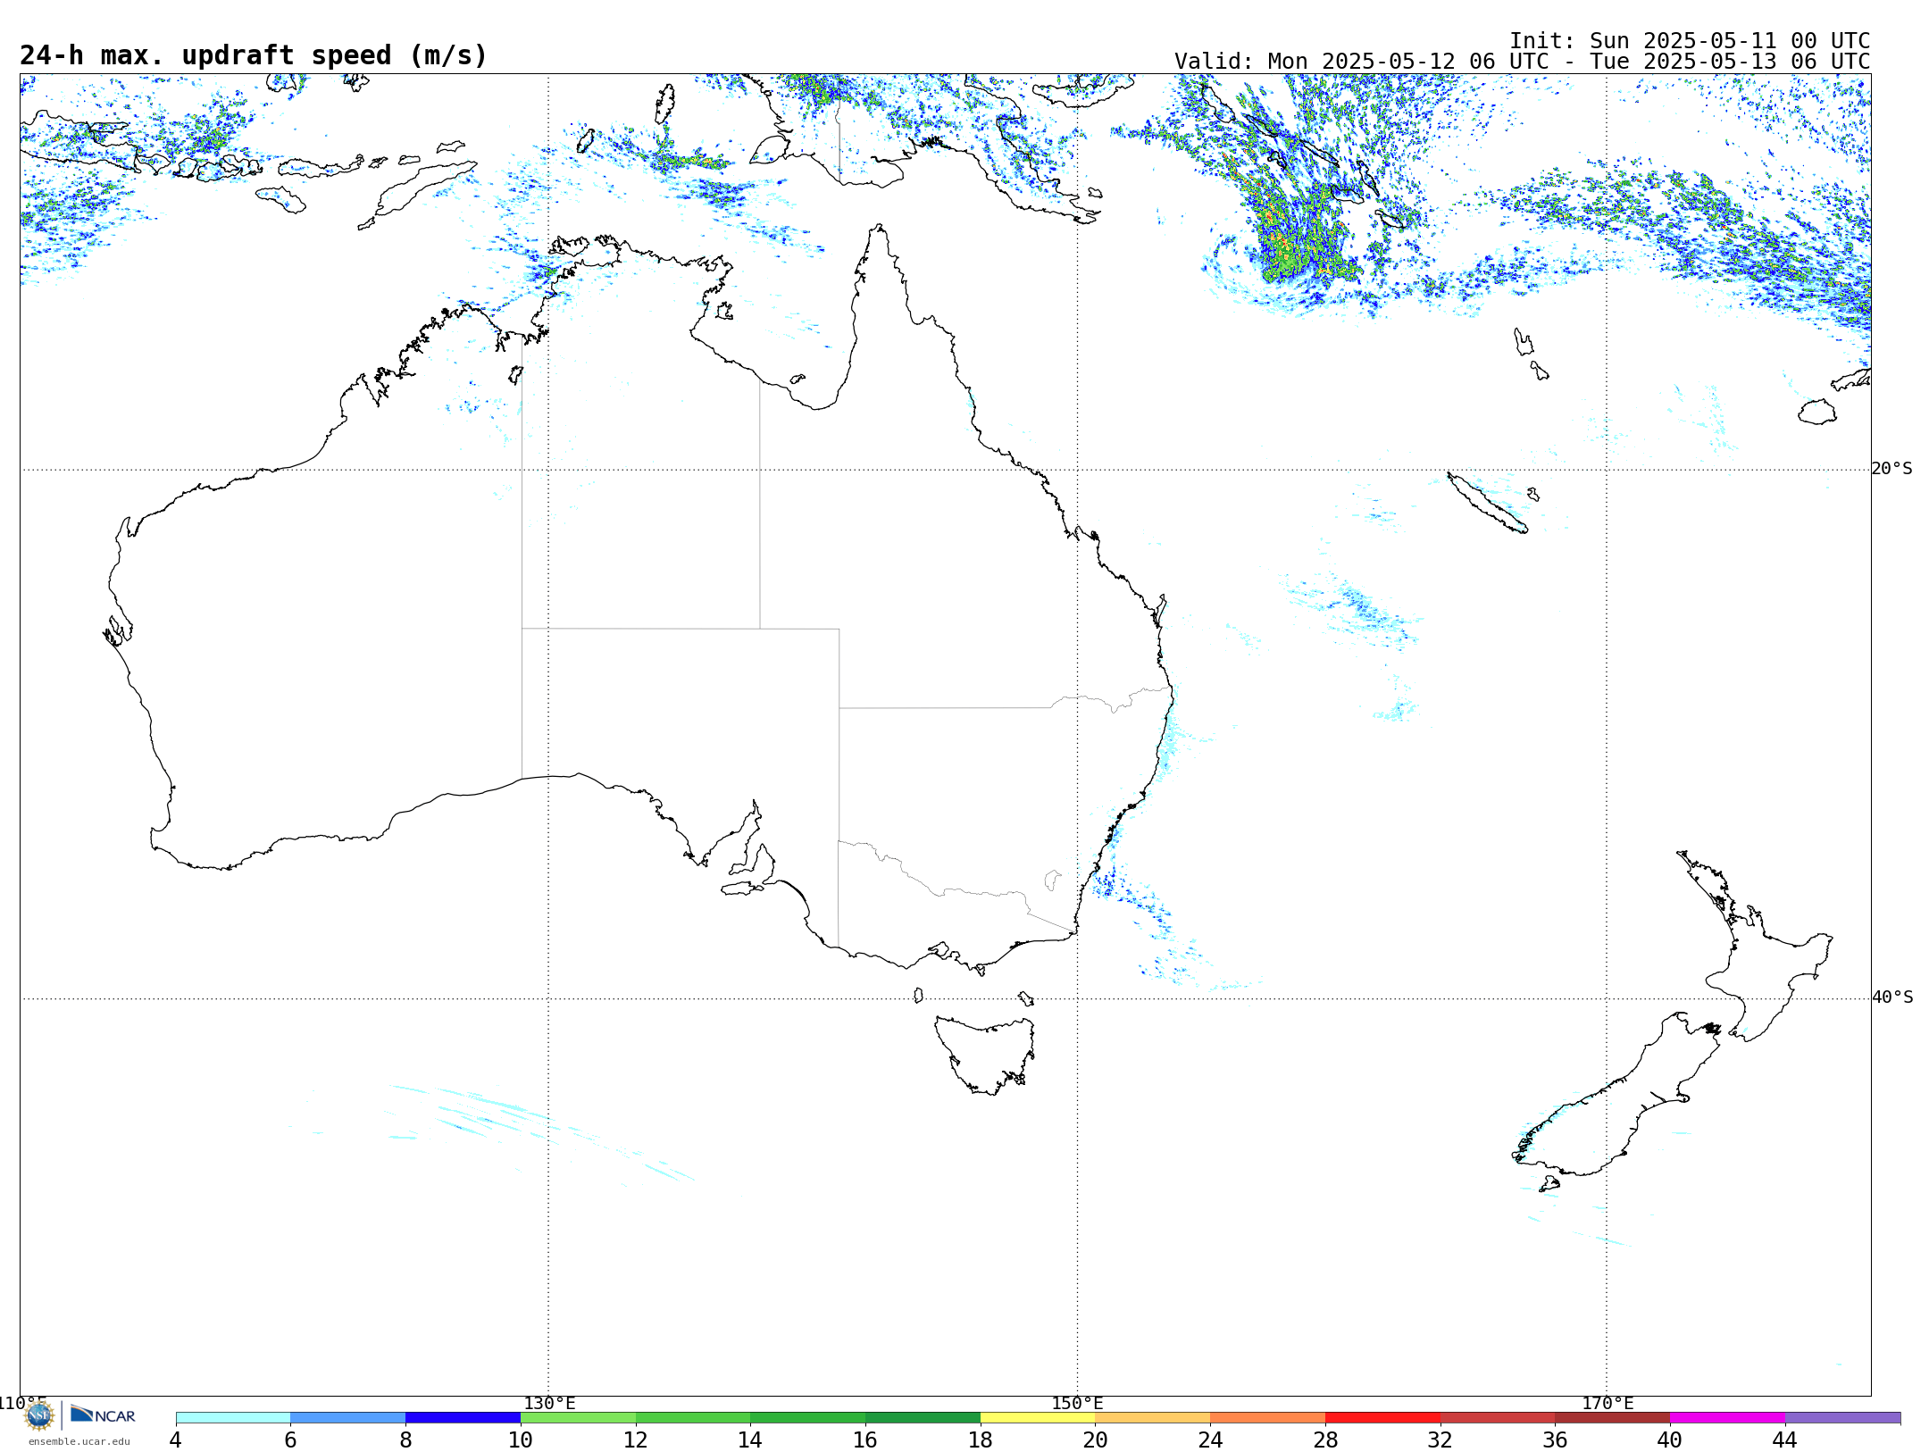The width and height of the screenshot is (1929, 1452).
Task: Select the magenta 40-44 colorbar swatch
Action: 1727,1417
